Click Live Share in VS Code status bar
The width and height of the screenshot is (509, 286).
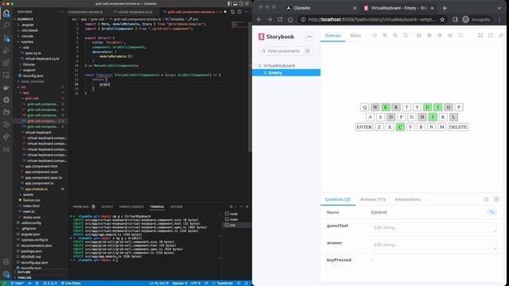coord(71,283)
